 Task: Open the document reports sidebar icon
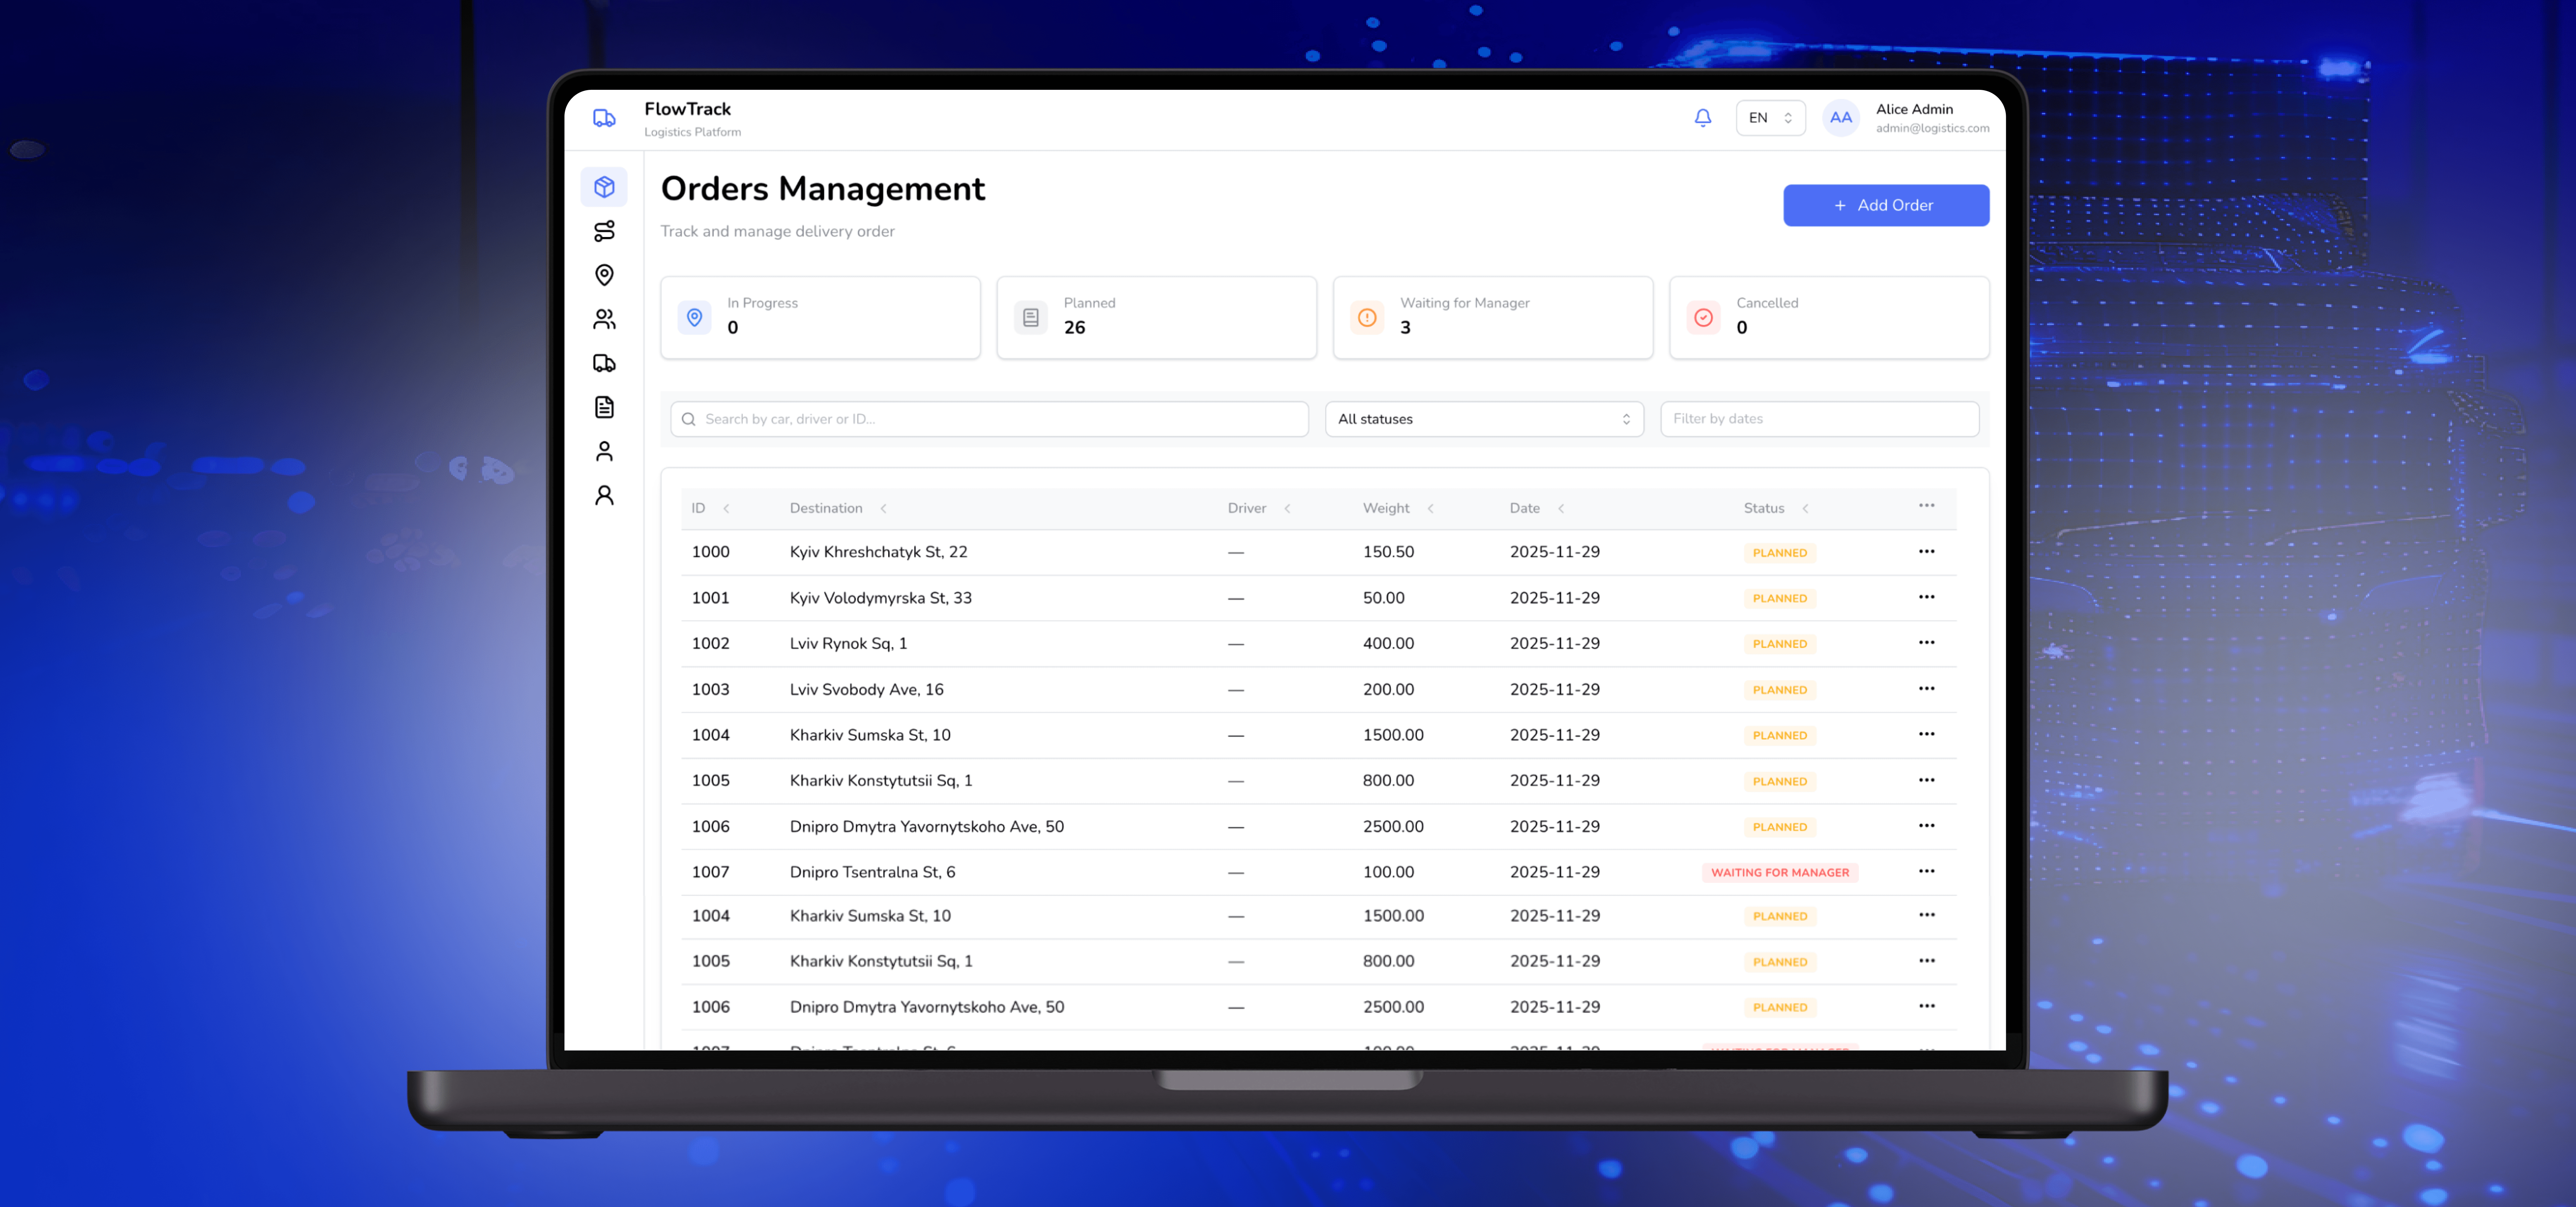click(x=604, y=407)
